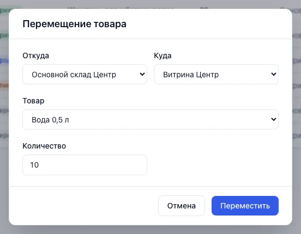
Task: Open the Откуда warehouse dropdown
Action: click(x=85, y=75)
